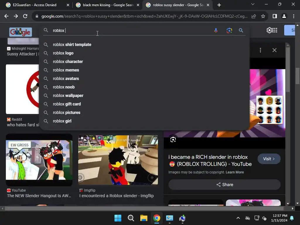Click into the Google search box
Viewport: 300px width, 225px height.
click(x=131, y=30)
